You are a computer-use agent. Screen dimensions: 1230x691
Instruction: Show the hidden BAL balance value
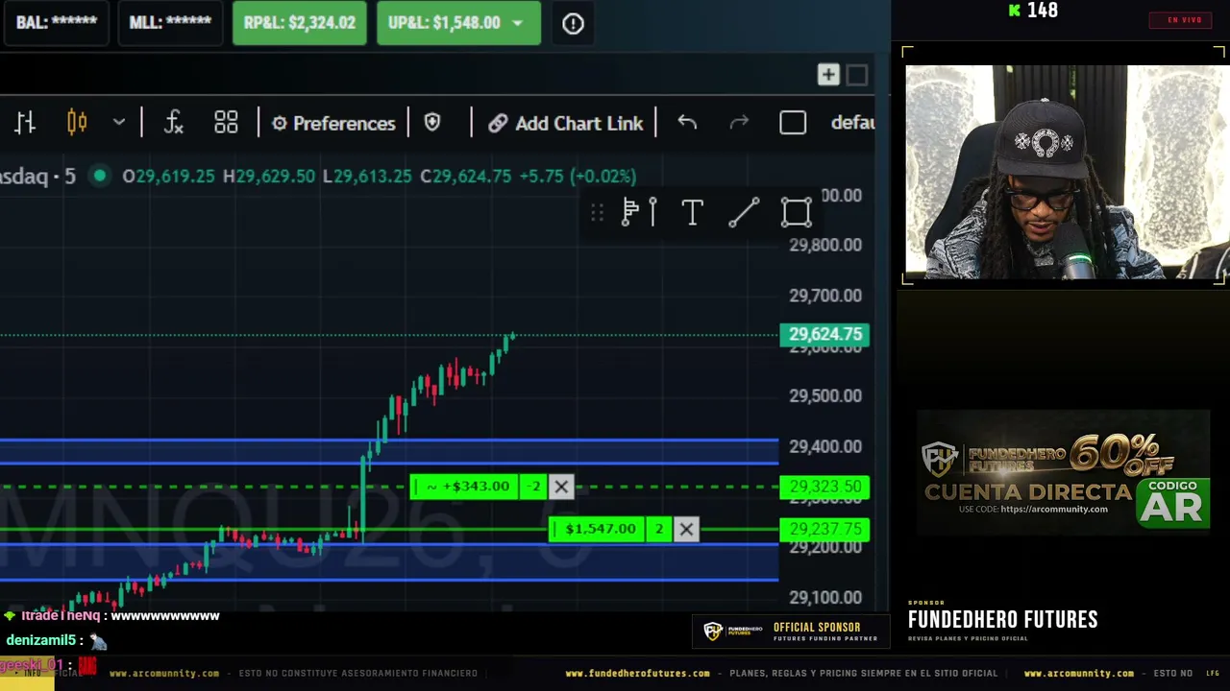tap(57, 23)
